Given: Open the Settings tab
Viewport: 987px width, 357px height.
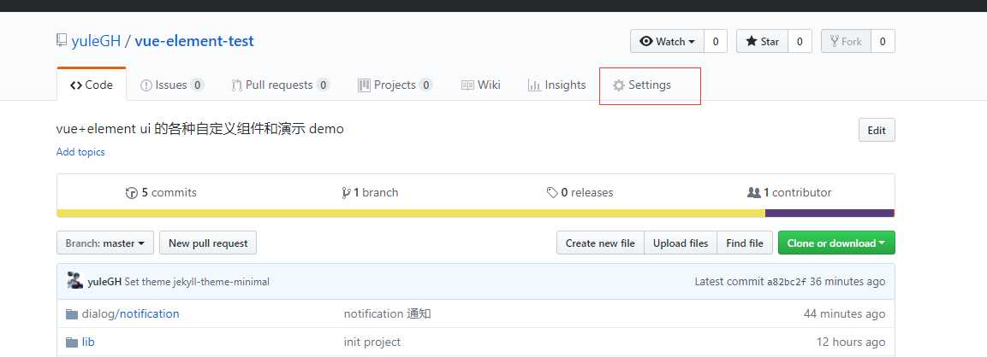Looking at the screenshot, I should click(642, 85).
